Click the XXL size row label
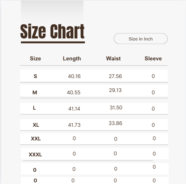Viewport: 186px width, 184px height. (x=36, y=139)
